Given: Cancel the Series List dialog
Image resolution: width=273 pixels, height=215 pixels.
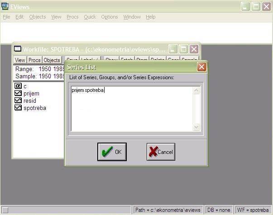Looking at the screenshot, I should pos(161,152).
